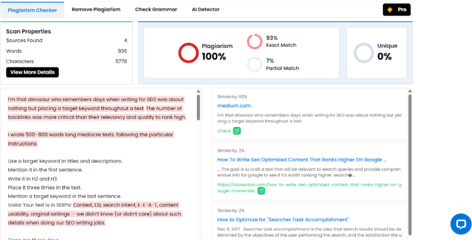Click external link icon beside Check
The height and width of the screenshot is (243, 472).
pyautogui.click(x=237, y=131)
